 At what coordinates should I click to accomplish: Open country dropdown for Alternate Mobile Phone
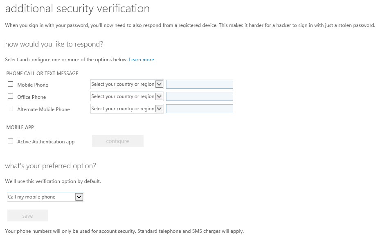pos(127,109)
